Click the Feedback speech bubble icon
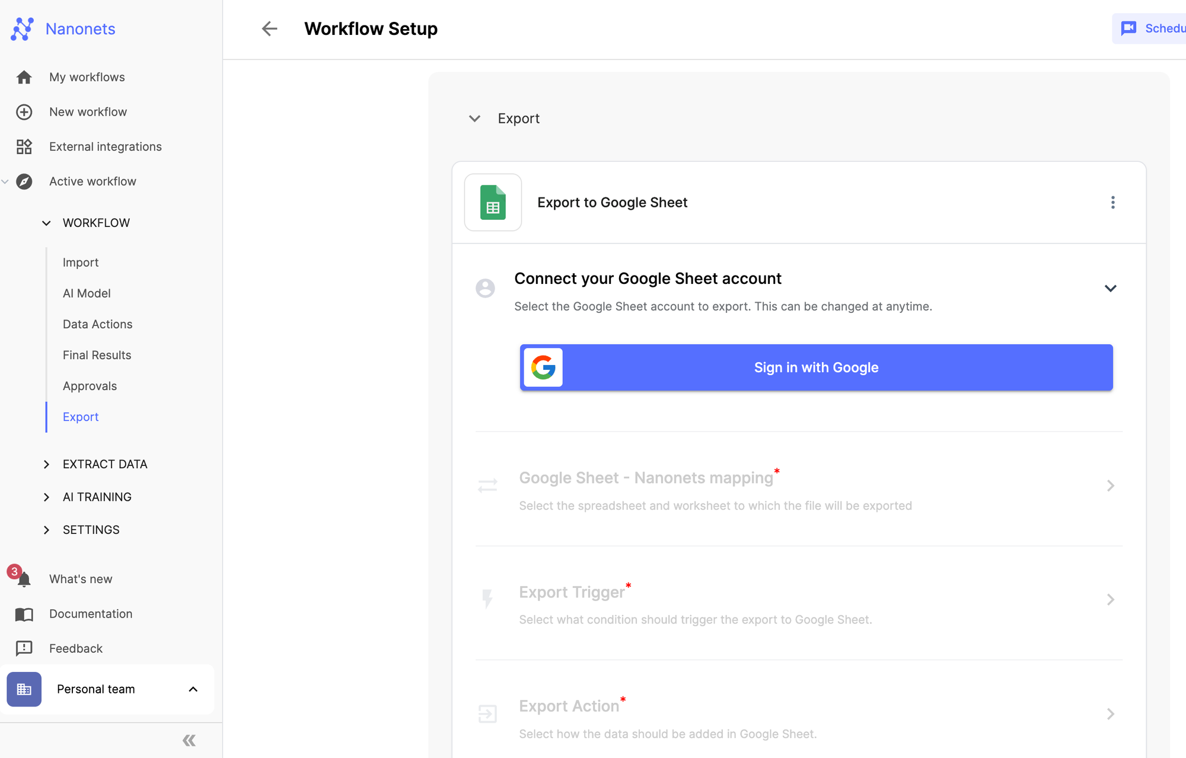 (x=24, y=648)
